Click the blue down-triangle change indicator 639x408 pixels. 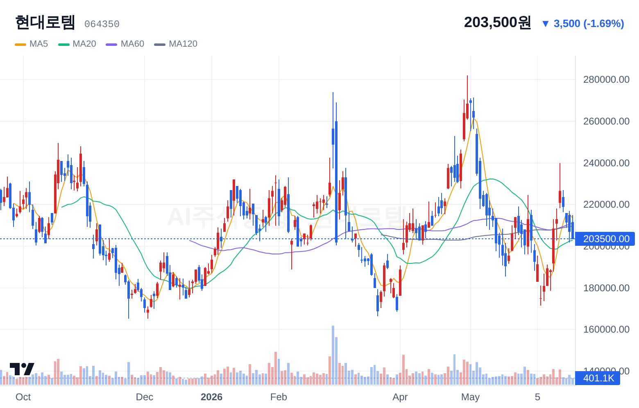click(545, 24)
